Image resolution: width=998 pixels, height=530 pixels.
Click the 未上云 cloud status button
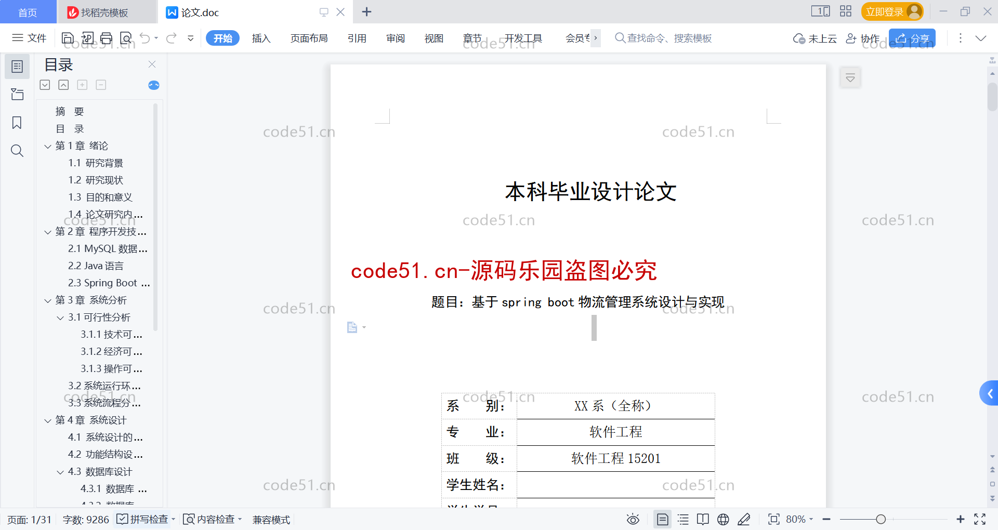815,38
